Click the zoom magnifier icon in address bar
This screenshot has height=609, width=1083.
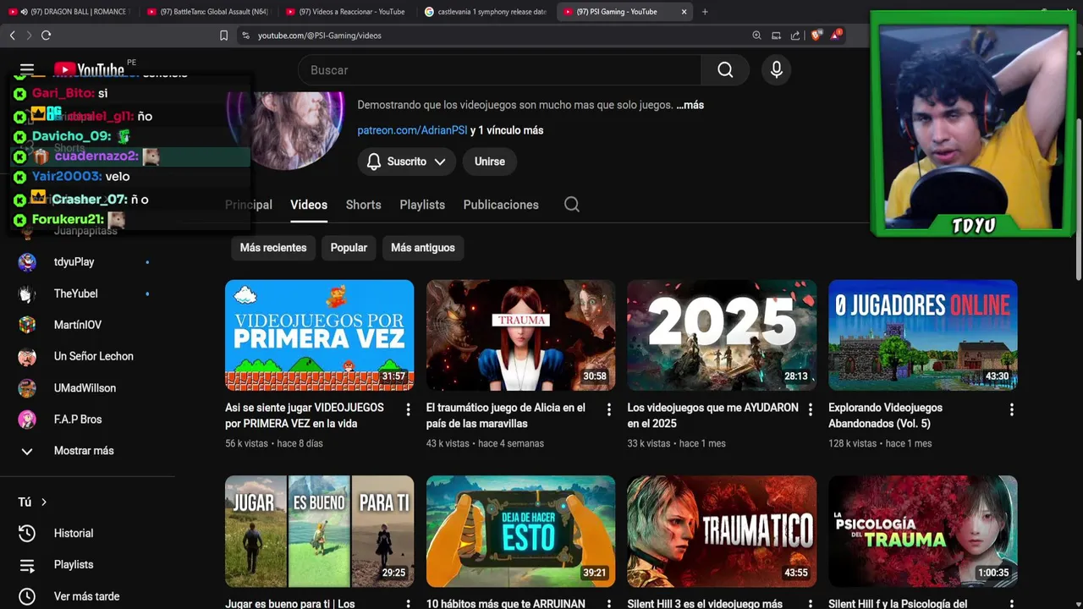click(x=756, y=36)
